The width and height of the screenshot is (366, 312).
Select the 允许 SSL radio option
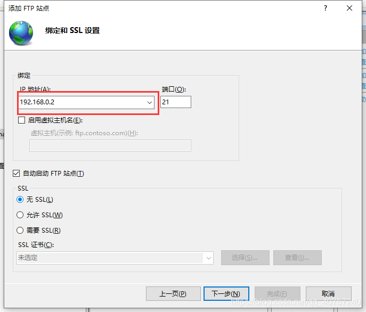tap(20, 215)
